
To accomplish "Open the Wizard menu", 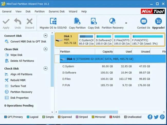I will [73, 12].
